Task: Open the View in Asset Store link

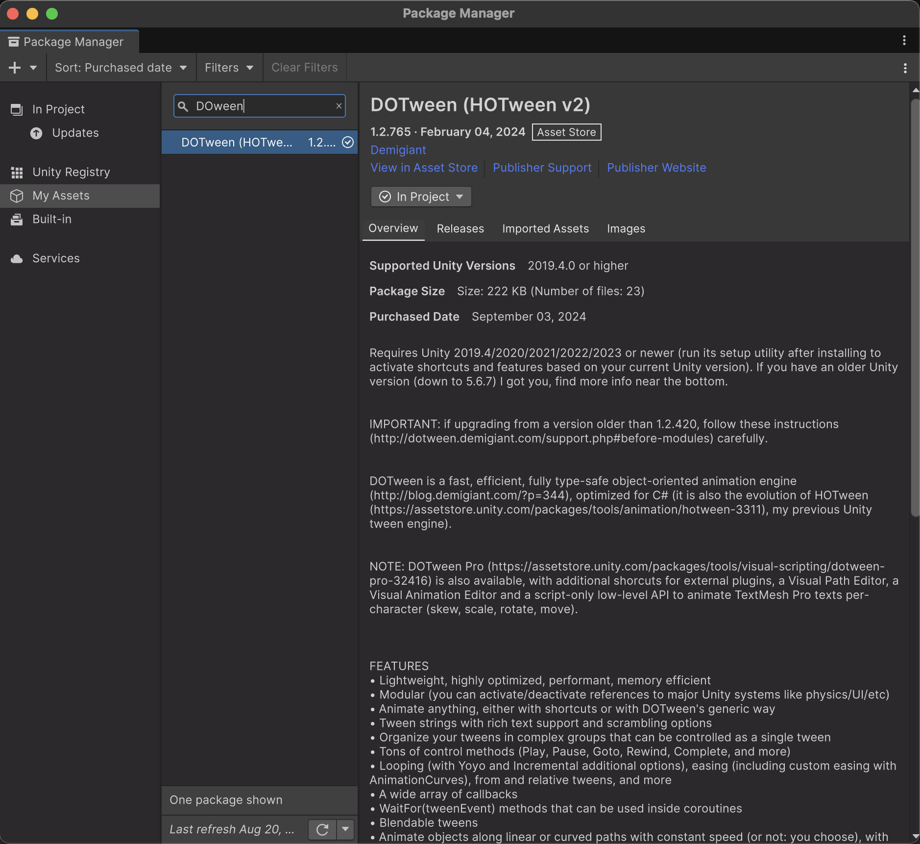Action: (x=424, y=168)
